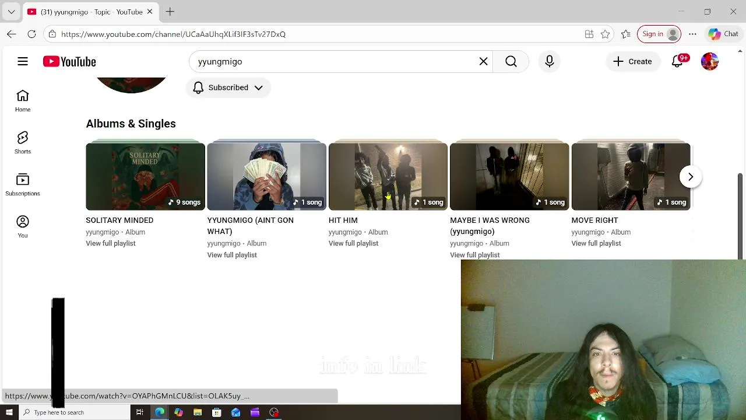Click yyungmigo artist under MOVE RIGHT
The image size is (746, 420).
[588, 232]
